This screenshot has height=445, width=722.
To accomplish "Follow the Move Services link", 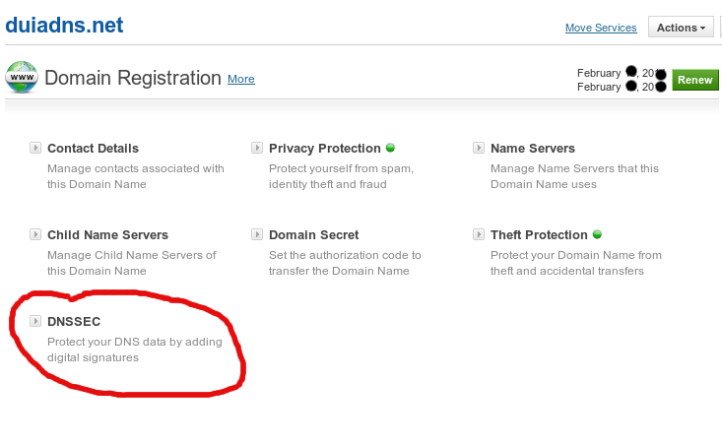I will click(601, 28).
